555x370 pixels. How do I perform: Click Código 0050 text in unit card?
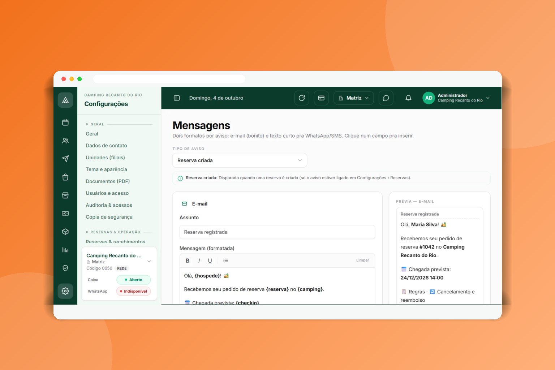pyautogui.click(x=99, y=268)
